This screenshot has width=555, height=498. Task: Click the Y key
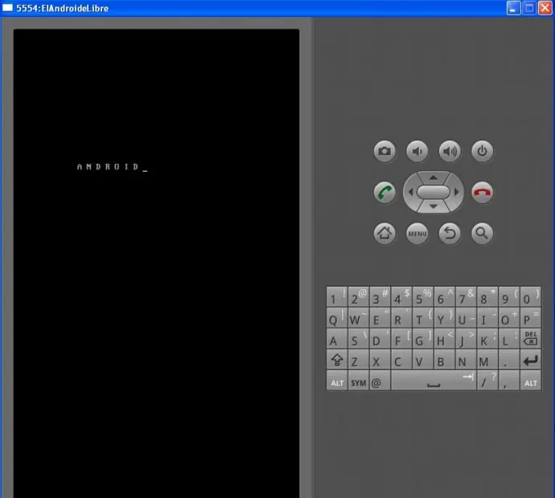click(x=445, y=318)
